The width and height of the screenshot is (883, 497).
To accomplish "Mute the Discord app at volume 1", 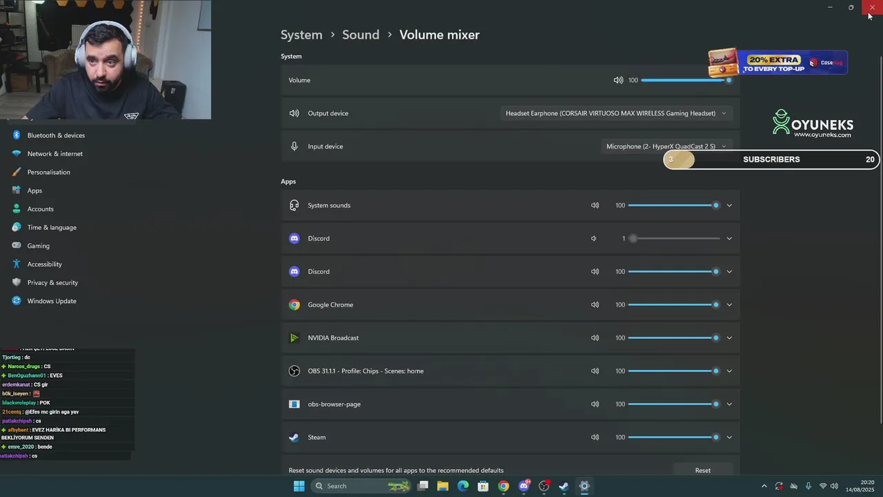I will (x=593, y=238).
